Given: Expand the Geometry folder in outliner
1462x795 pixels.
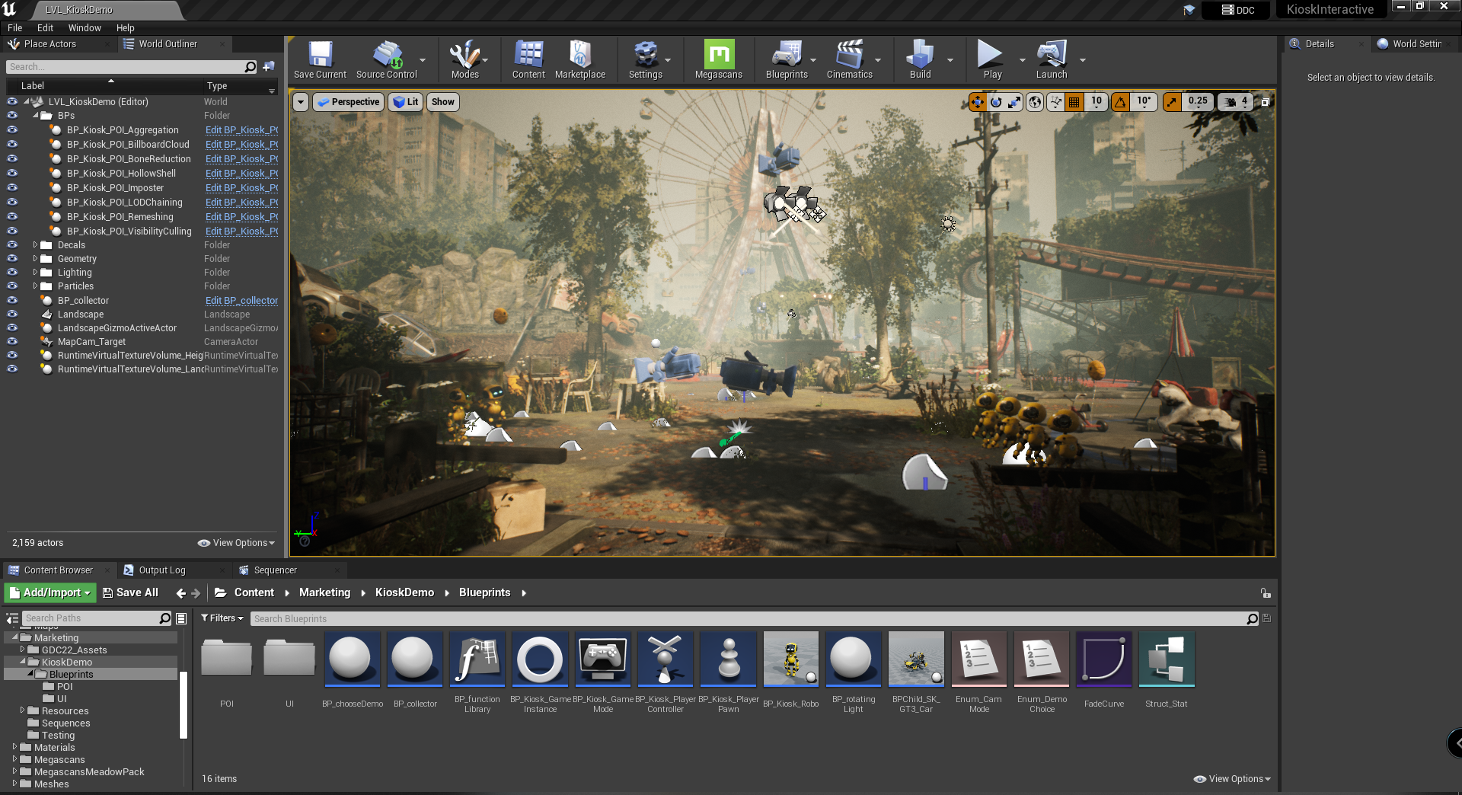Looking at the screenshot, I should (x=35, y=259).
